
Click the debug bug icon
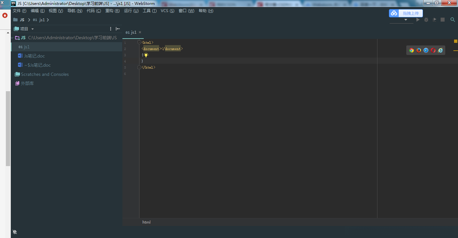[x=426, y=20]
